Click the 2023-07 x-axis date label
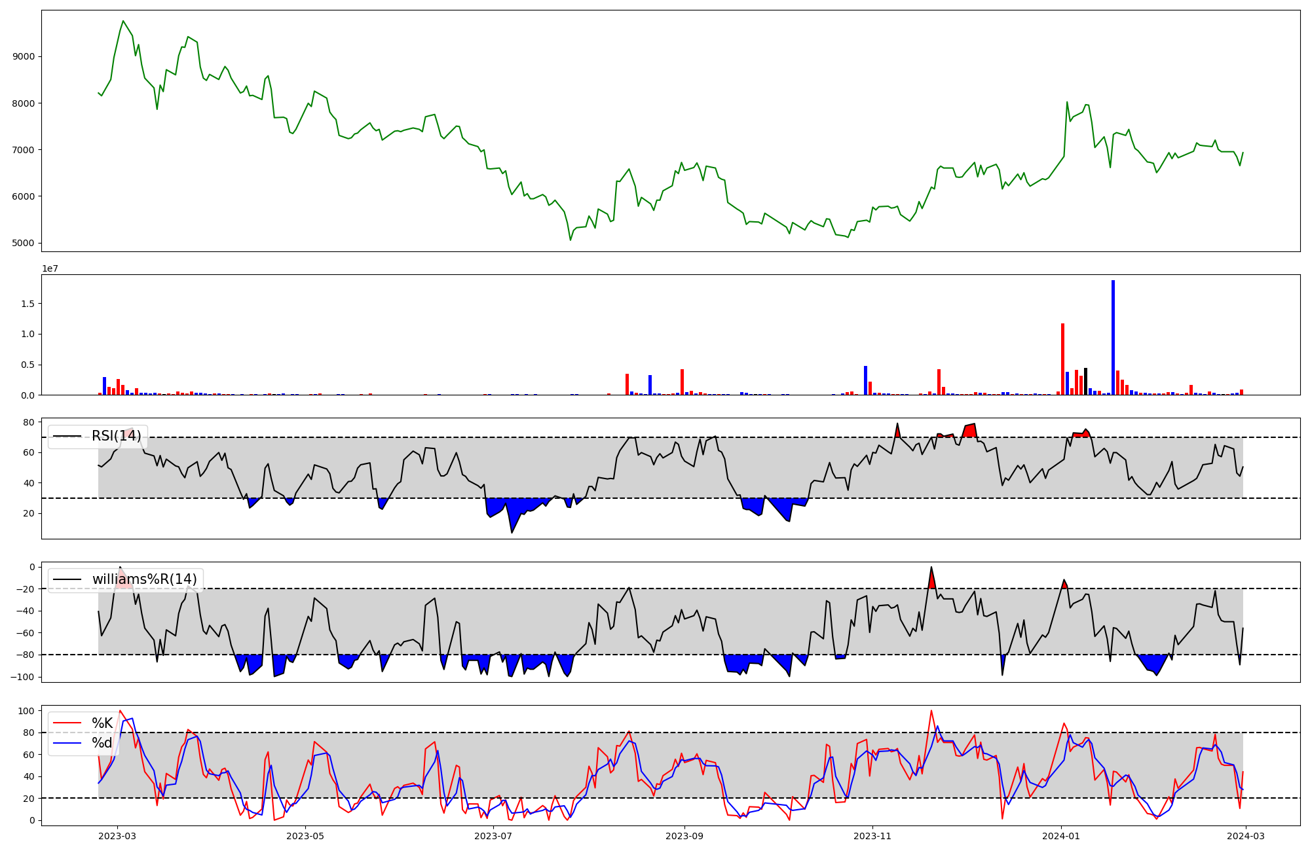1310x851 pixels. (x=493, y=836)
